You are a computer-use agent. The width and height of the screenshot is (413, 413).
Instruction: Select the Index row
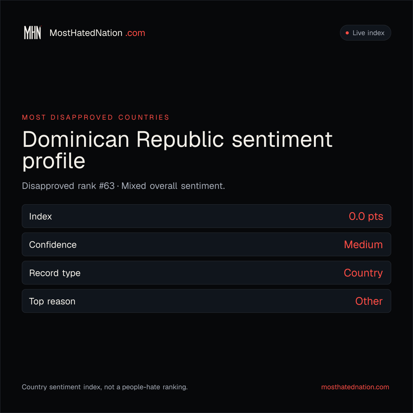206,216
